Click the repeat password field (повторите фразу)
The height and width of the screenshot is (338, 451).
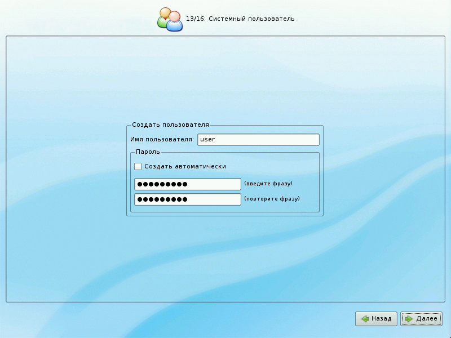[188, 199]
